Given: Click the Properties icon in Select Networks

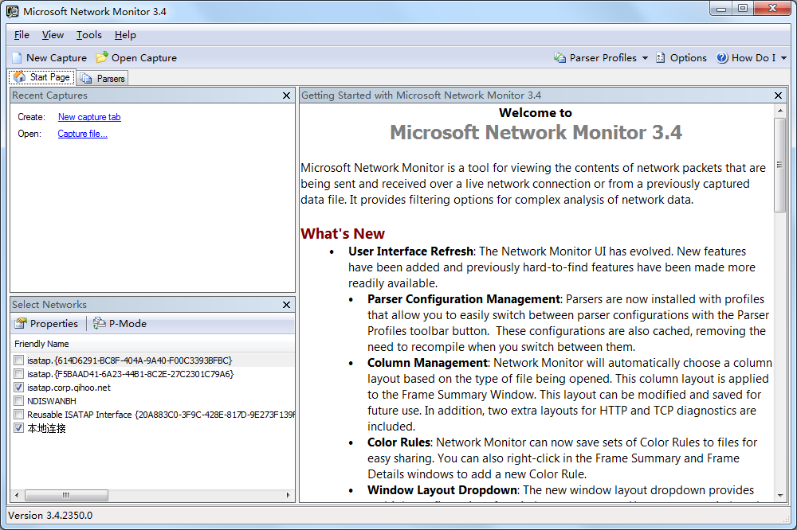Looking at the screenshot, I should tap(21, 324).
